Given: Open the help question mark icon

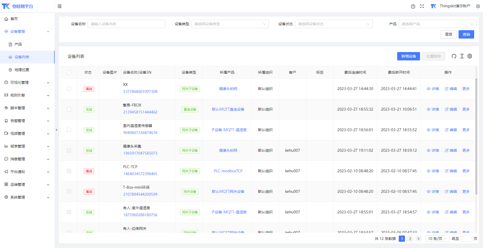Looking at the screenshot, I should pyautogui.click(x=413, y=7).
